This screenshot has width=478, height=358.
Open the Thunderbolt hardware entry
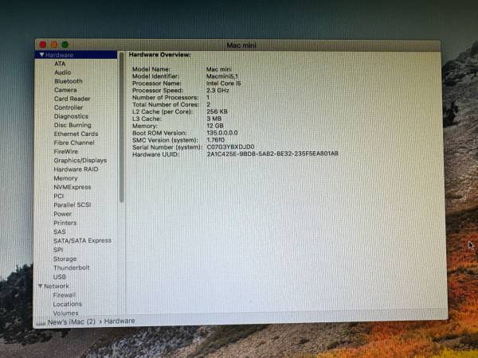point(71,268)
